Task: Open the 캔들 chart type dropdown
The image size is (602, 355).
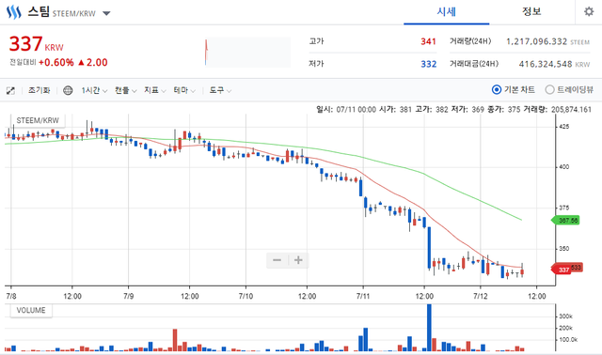Action: [125, 90]
